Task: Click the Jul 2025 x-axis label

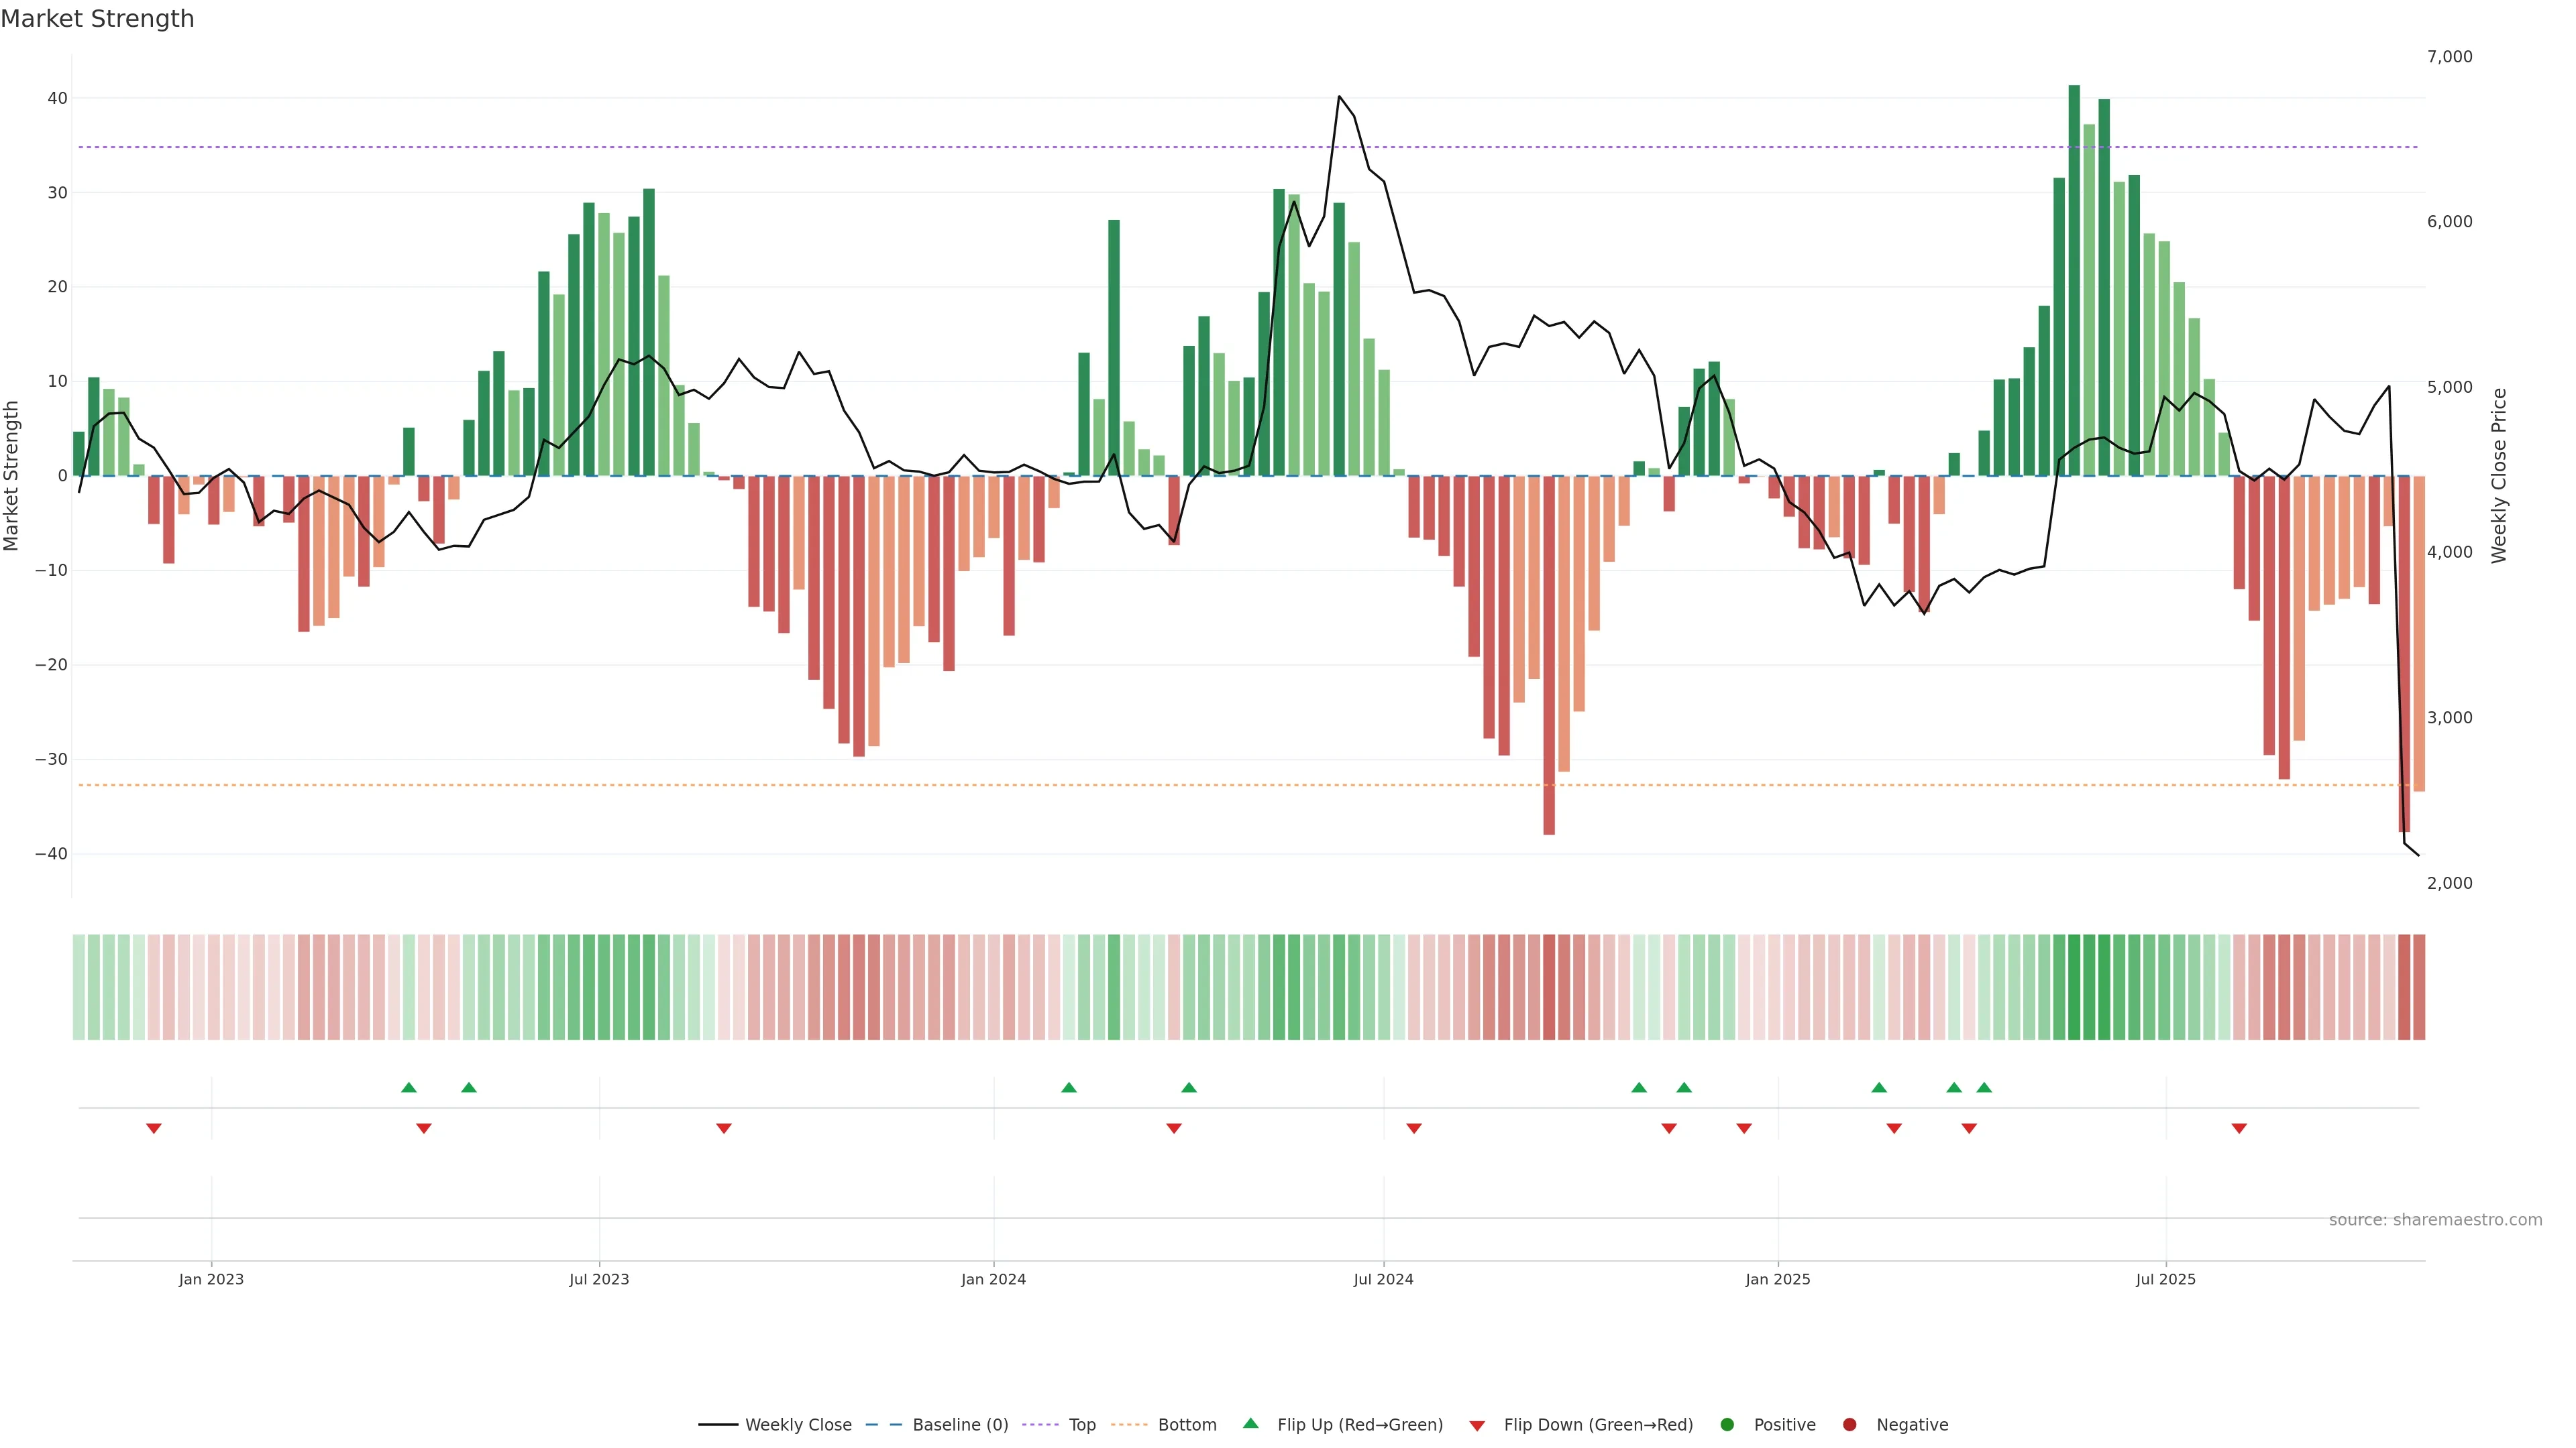Action: coord(2165,1279)
